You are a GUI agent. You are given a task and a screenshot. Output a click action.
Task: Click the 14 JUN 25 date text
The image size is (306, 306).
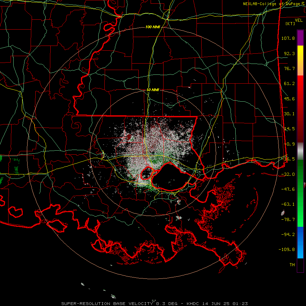coord(216,304)
